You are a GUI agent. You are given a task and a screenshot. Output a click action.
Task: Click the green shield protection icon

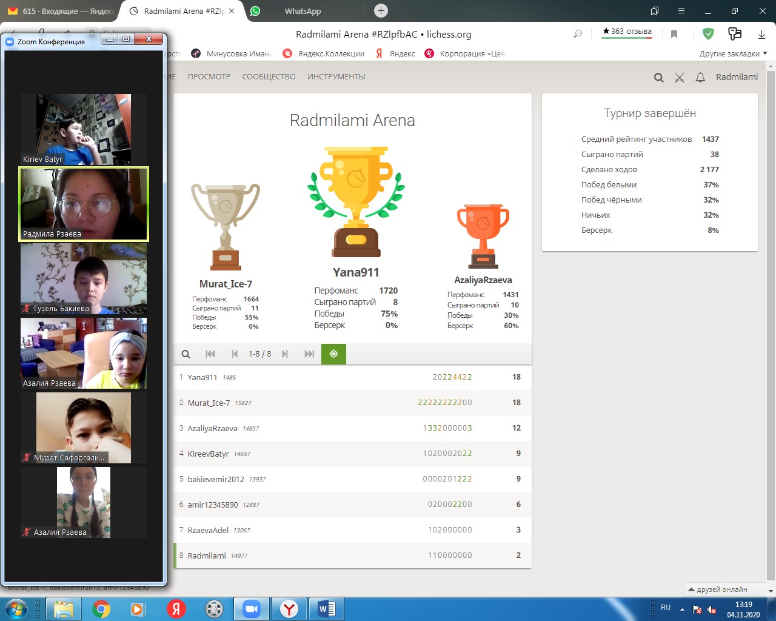[x=708, y=34]
